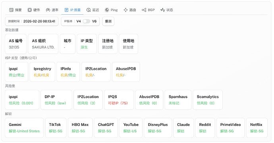Click the Scamalytics 低风险 (0) card
This screenshot has width=274, height=143.
pos(208,100)
